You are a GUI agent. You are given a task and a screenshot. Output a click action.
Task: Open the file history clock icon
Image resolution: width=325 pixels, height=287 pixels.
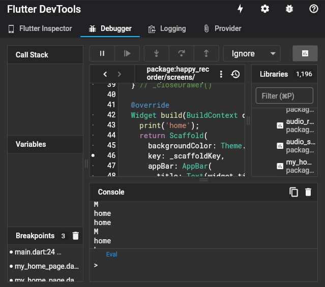click(x=235, y=74)
